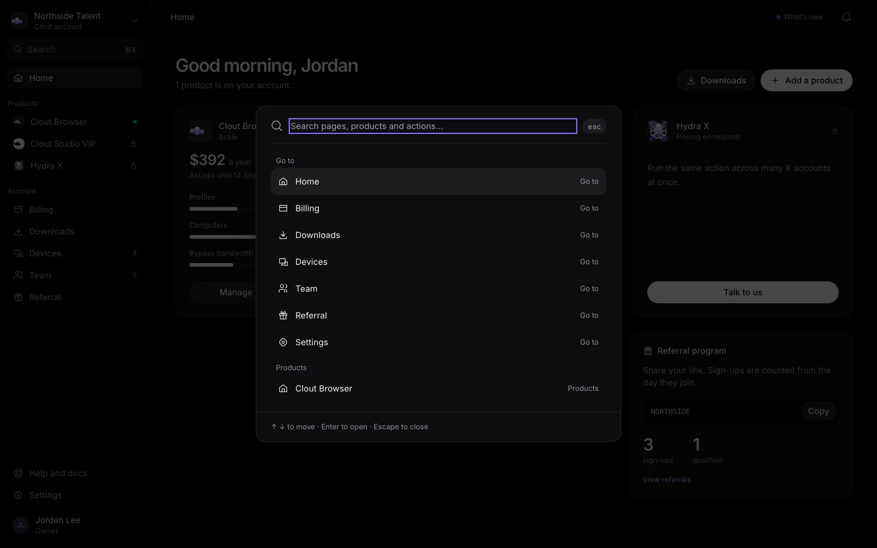Select Hydra X in the sidebar
877x548 pixels.
75,166
